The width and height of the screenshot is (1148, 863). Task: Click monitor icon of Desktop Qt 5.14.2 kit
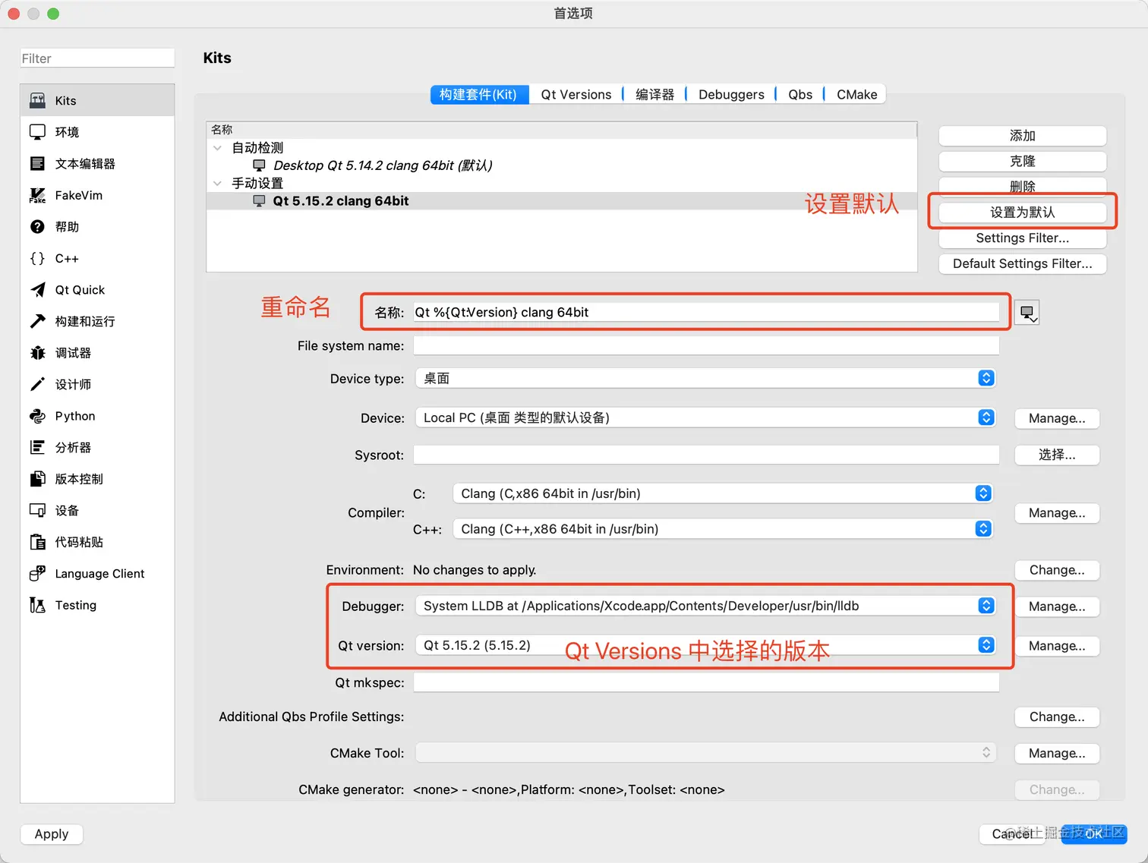[259, 165]
